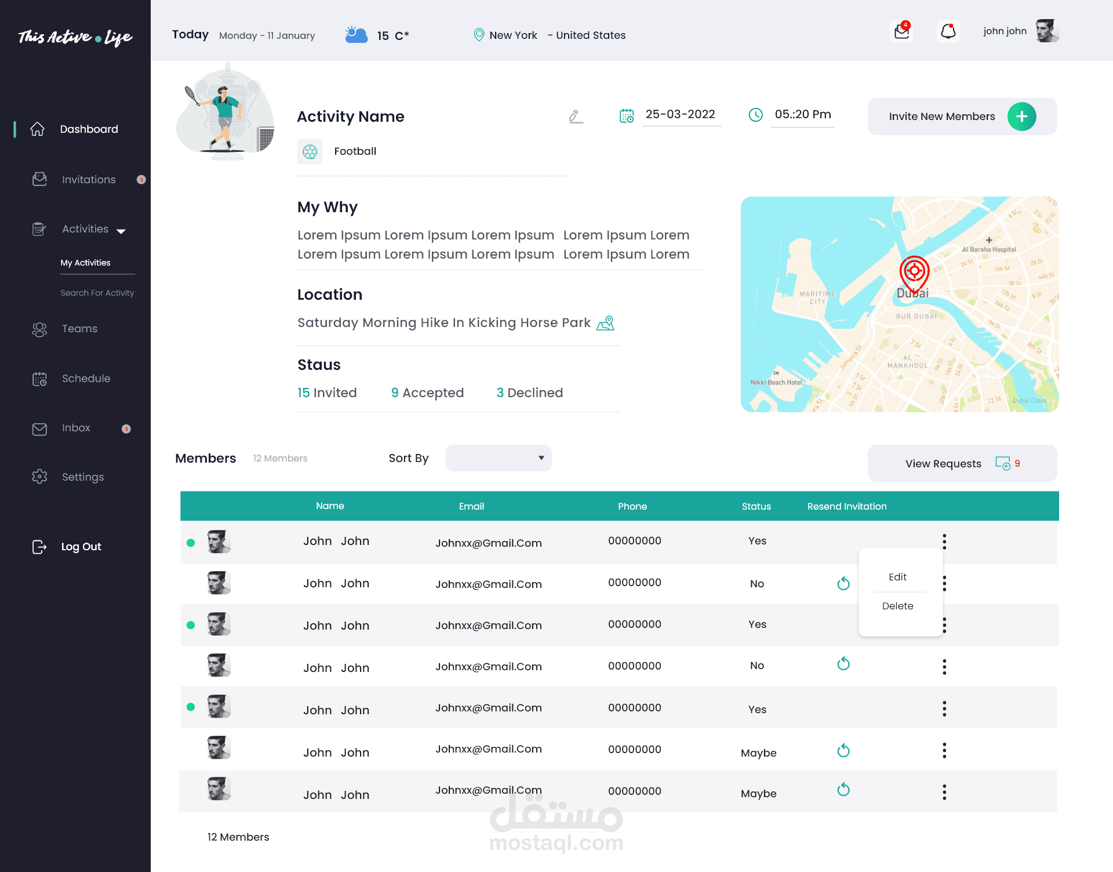The height and width of the screenshot is (872, 1113).
Task: Click the map marker icon next to location text
Action: [x=606, y=323]
